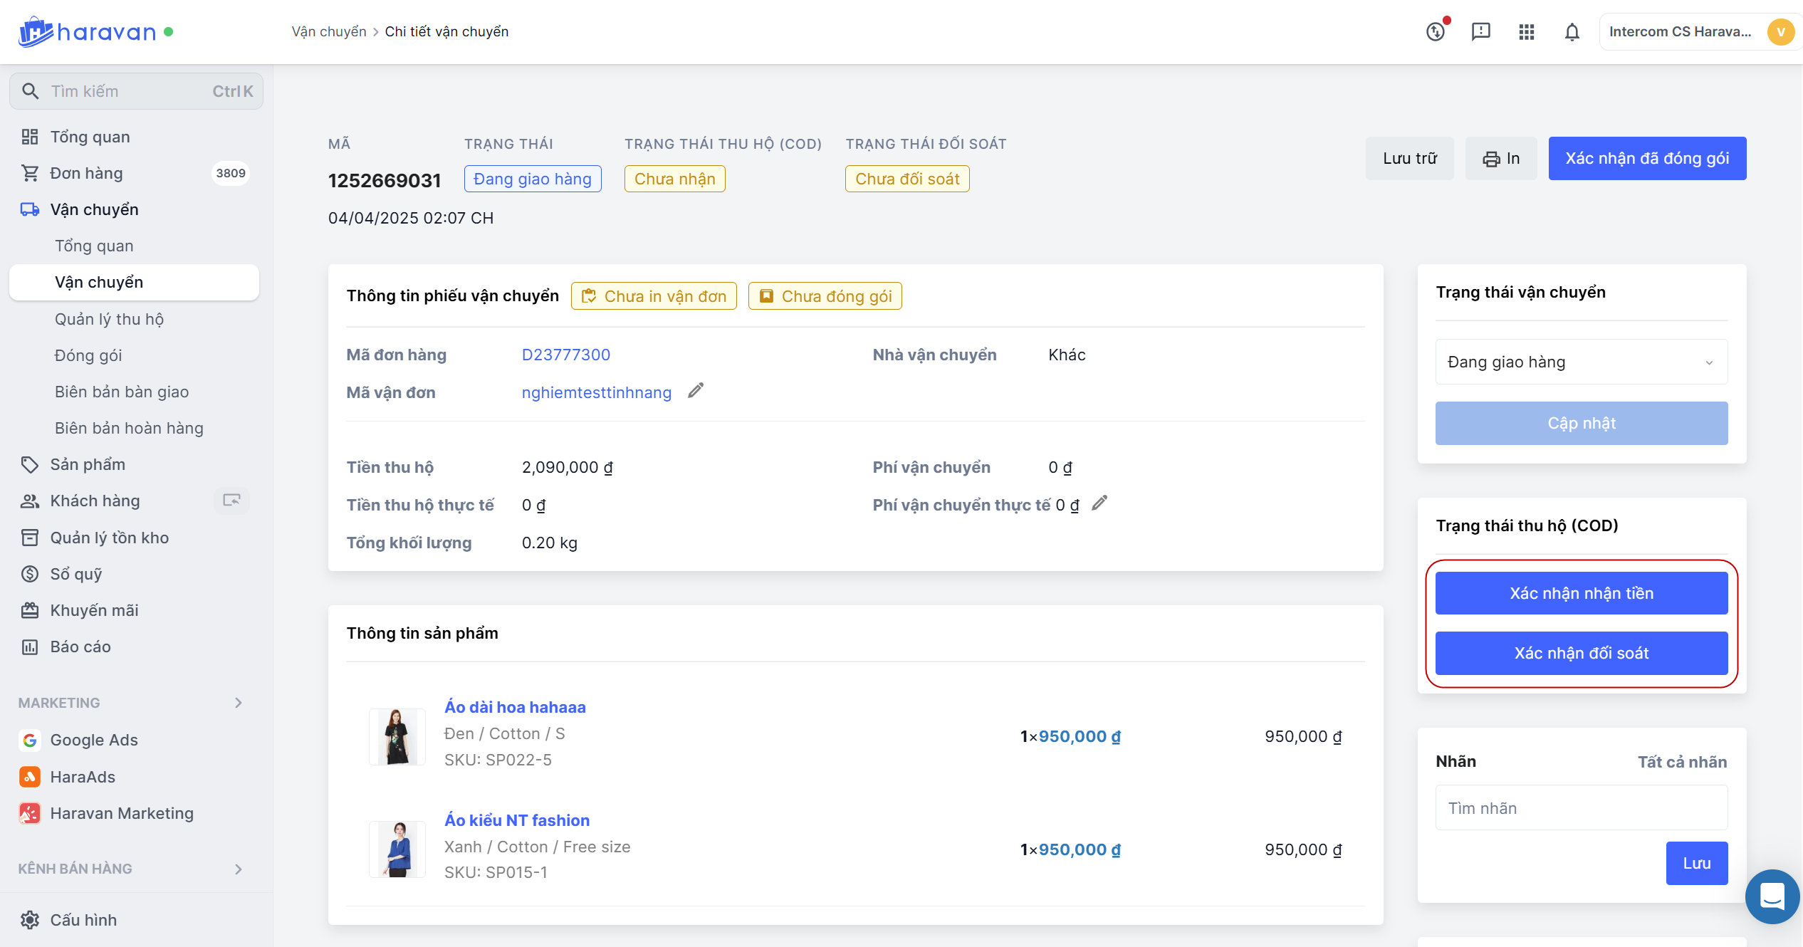Open the activity history clock icon
1803x947 pixels.
pos(1436,32)
